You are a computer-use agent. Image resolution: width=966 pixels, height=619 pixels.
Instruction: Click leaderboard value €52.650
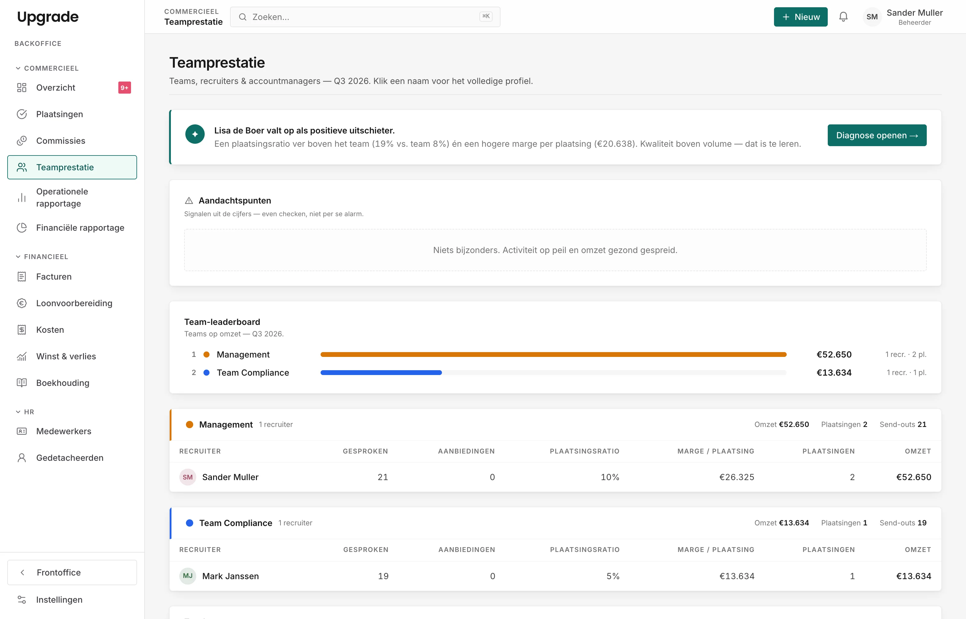(834, 354)
